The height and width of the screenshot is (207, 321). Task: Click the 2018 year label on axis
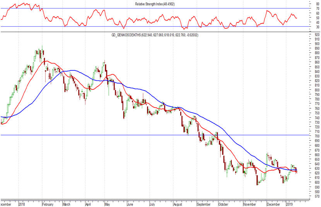click(22, 204)
